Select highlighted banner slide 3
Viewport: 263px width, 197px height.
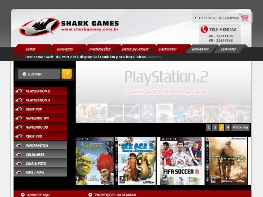tap(221, 128)
